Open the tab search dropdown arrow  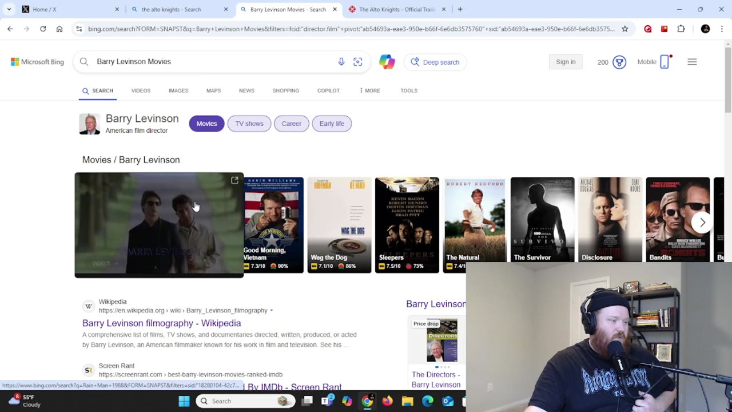point(9,9)
